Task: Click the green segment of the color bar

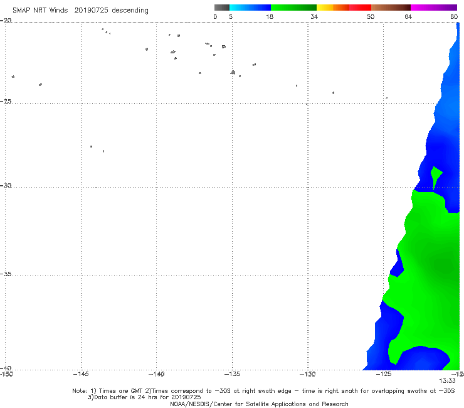Action: (293, 8)
